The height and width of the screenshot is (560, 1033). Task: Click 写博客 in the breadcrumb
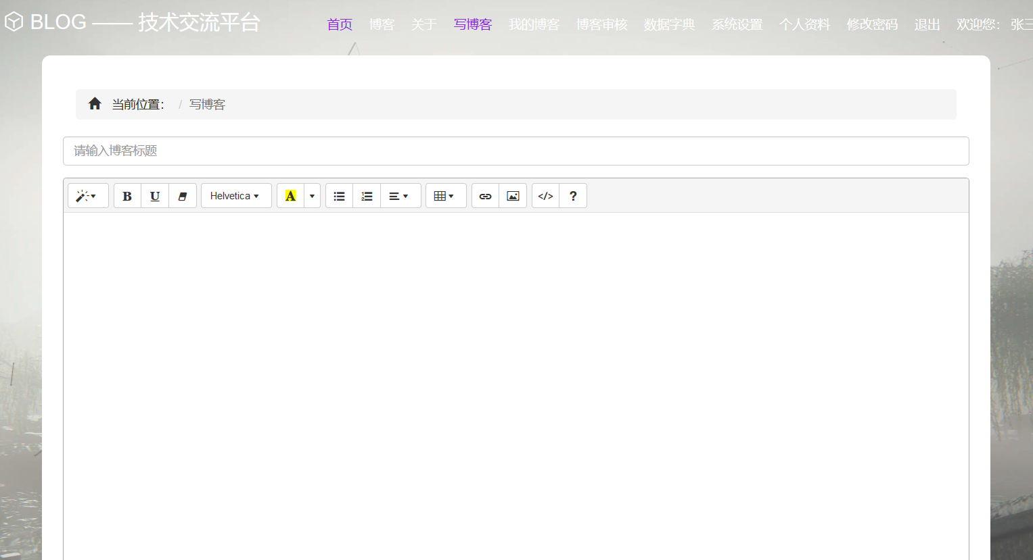pyautogui.click(x=207, y=104)
